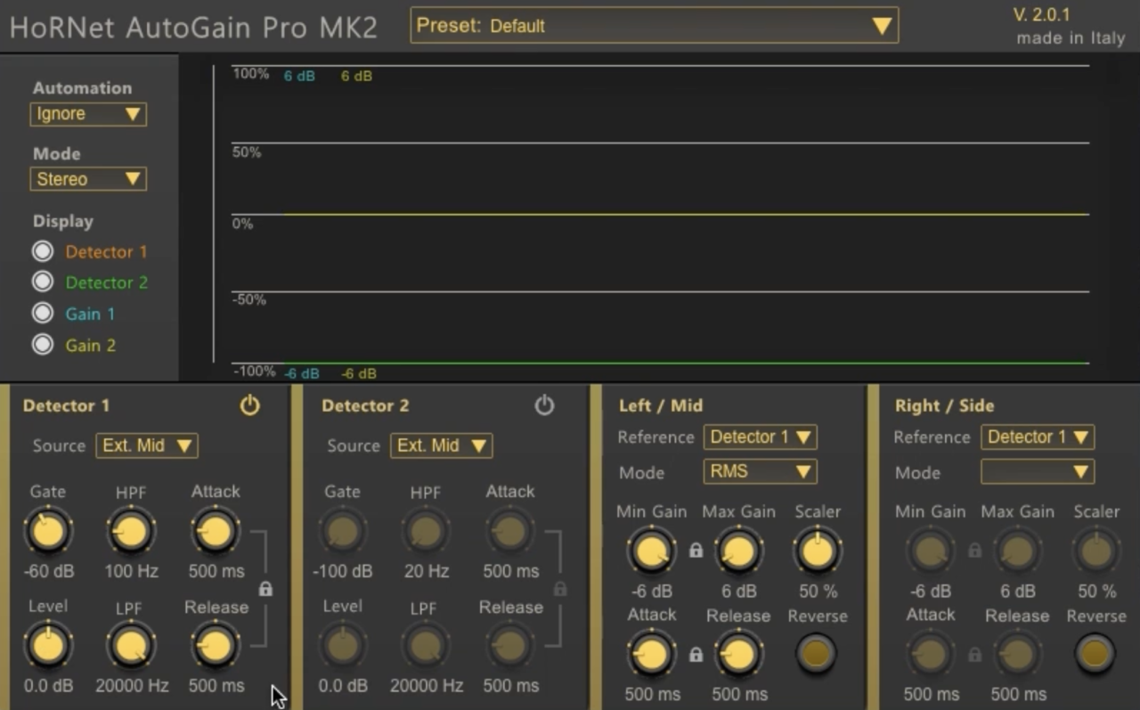Open Detector 1 Source dropdown
1140x710 pixels.
147,445
